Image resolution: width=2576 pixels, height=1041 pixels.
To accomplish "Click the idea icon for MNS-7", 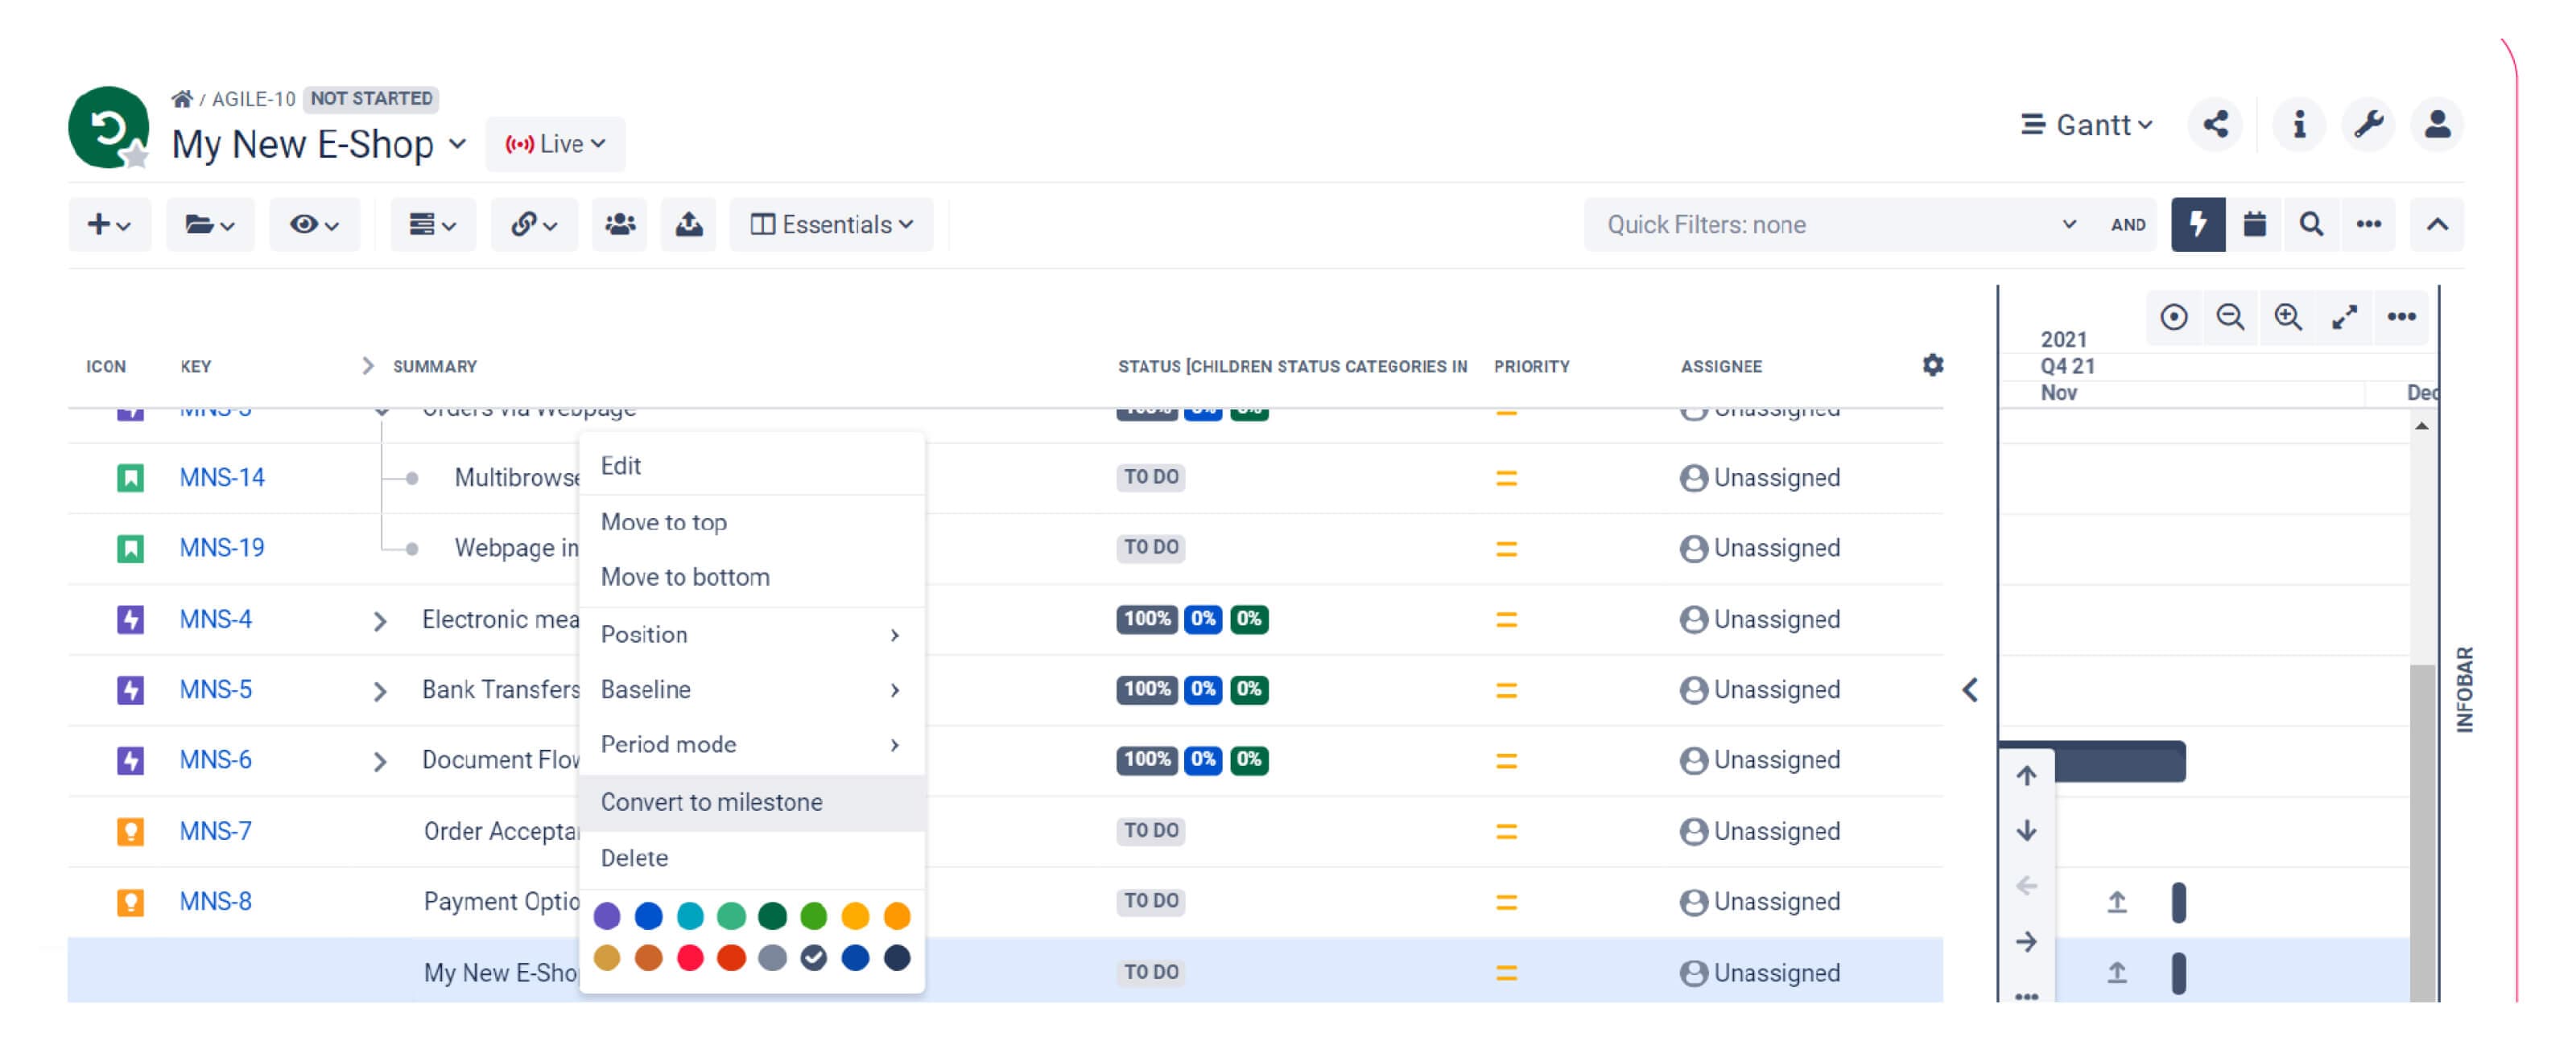I will click(x=130, y=832).
